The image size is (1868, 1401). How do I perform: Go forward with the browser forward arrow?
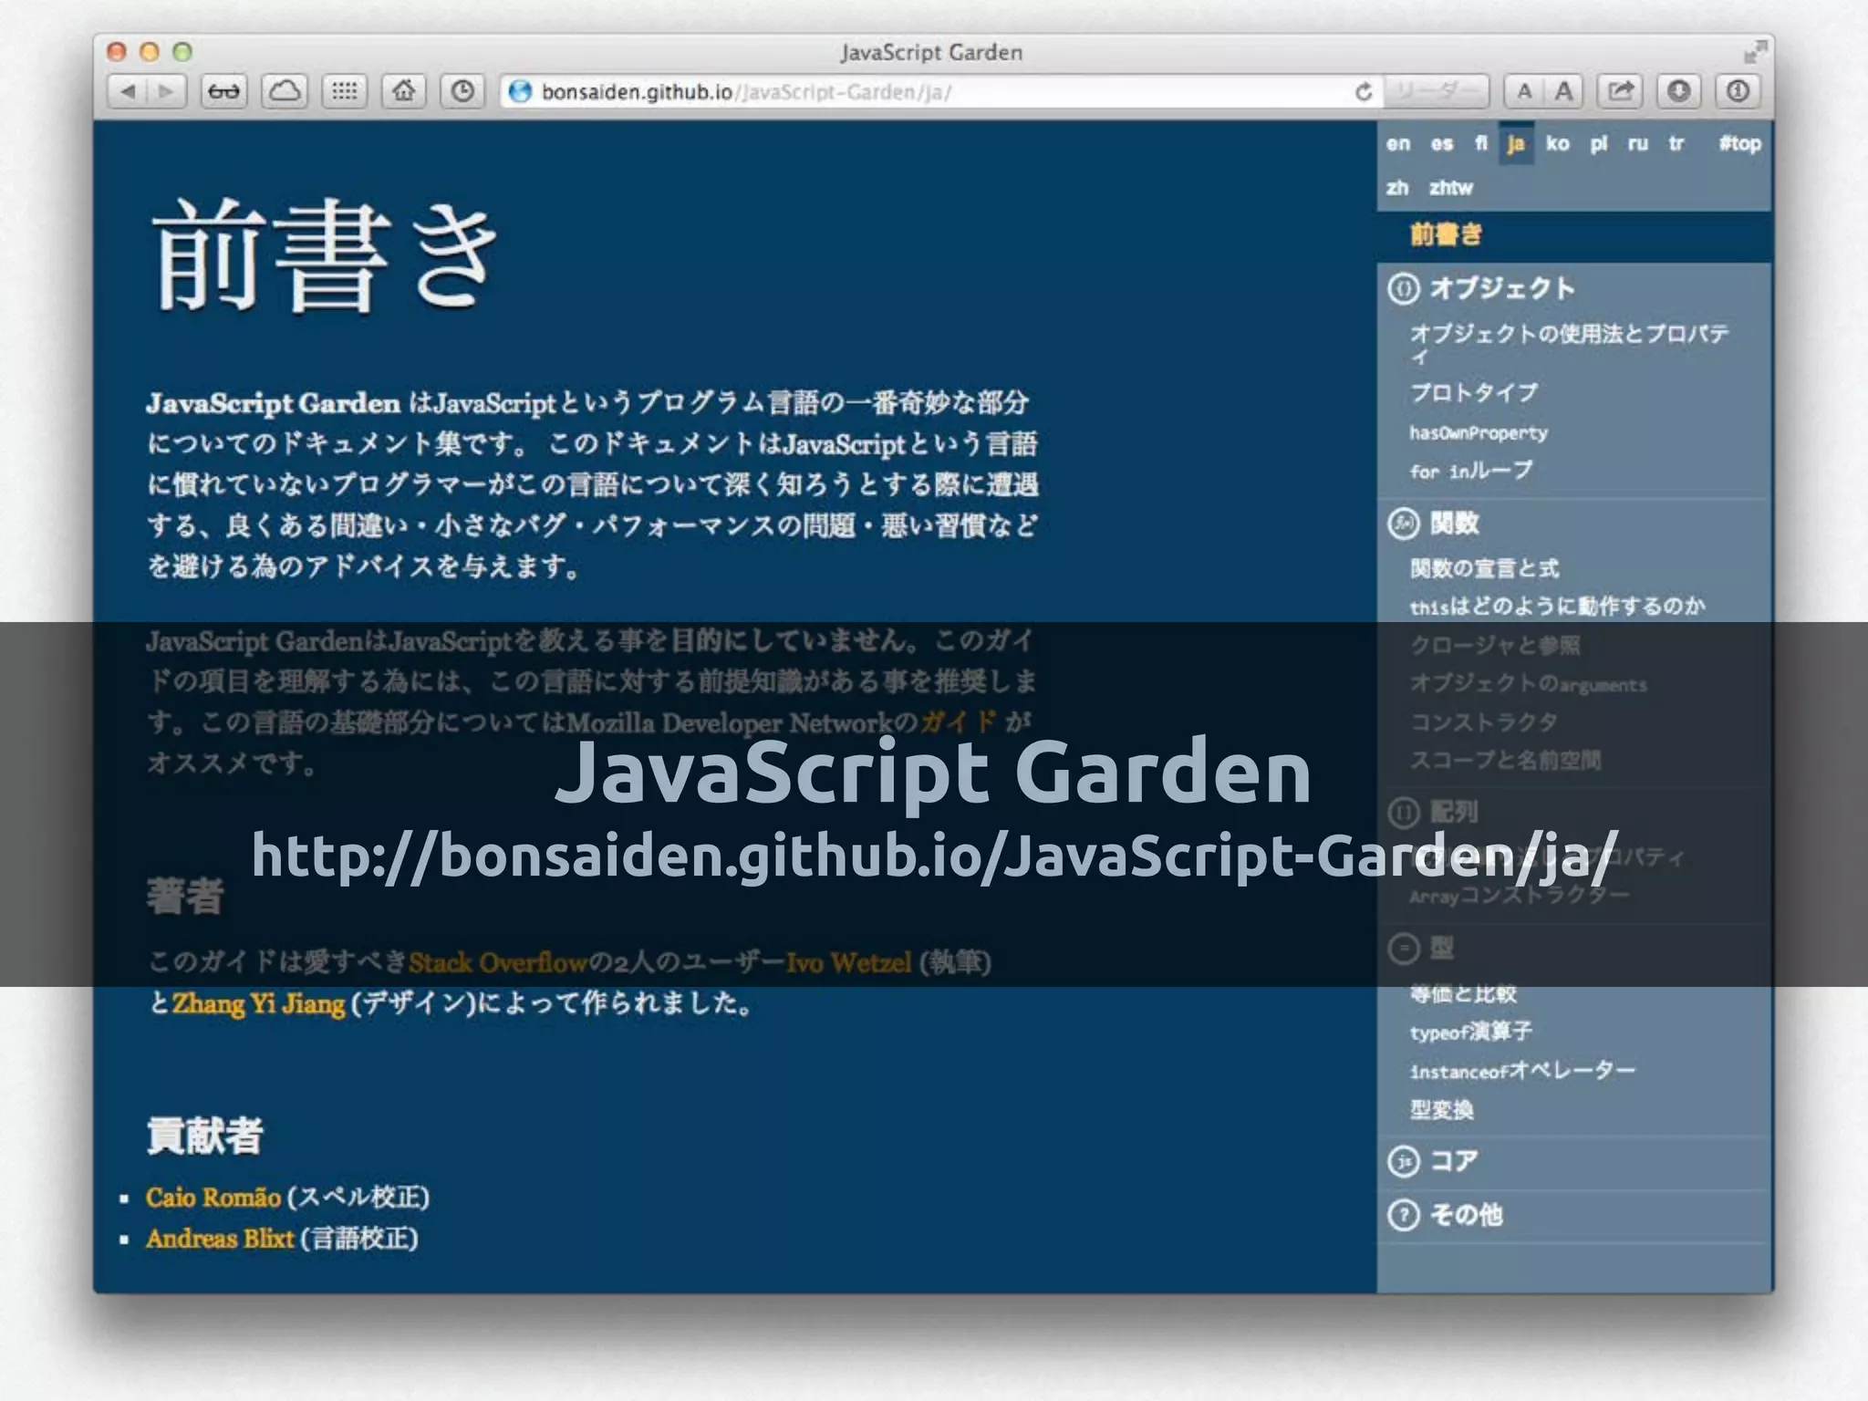coord(167,91)
